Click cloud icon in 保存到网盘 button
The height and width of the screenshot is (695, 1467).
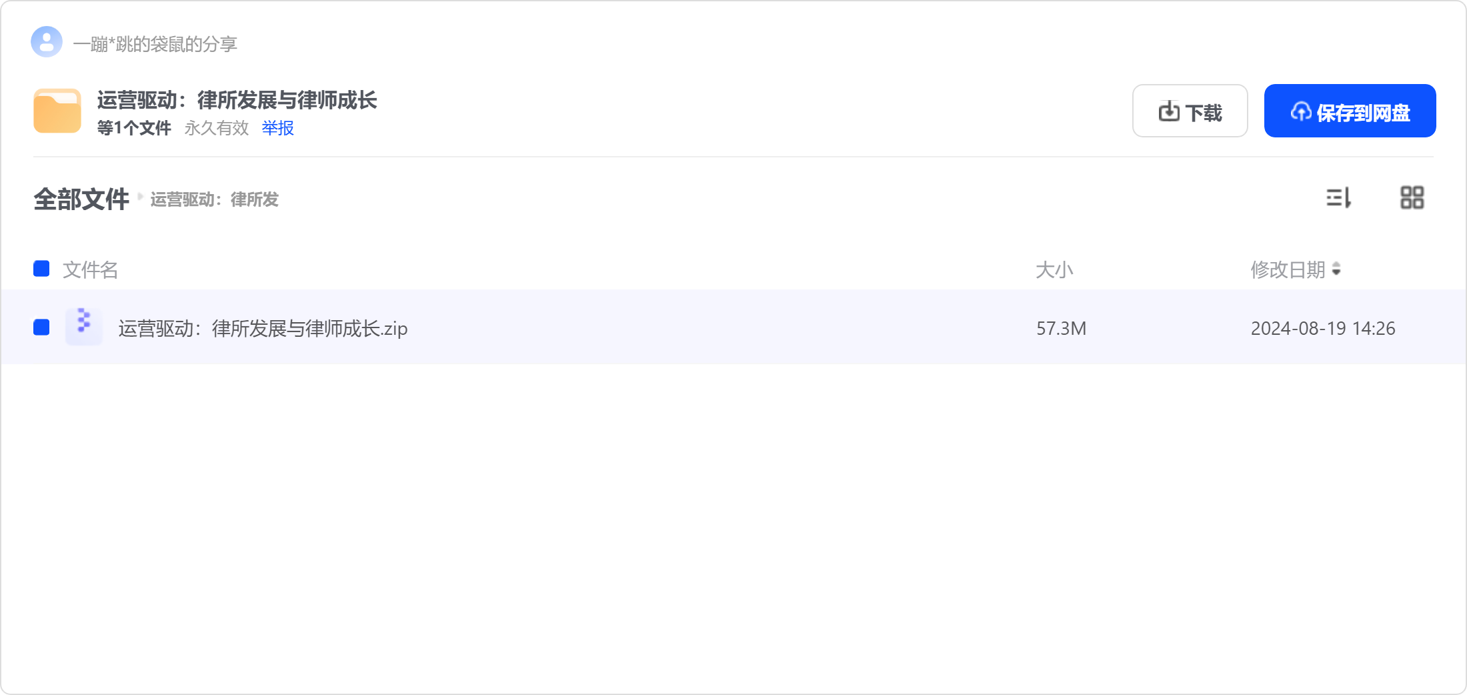[1300, 111]
